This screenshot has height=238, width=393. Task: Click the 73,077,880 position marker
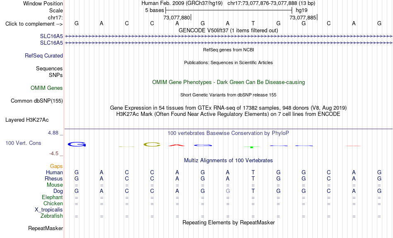(x=177, y=17)
